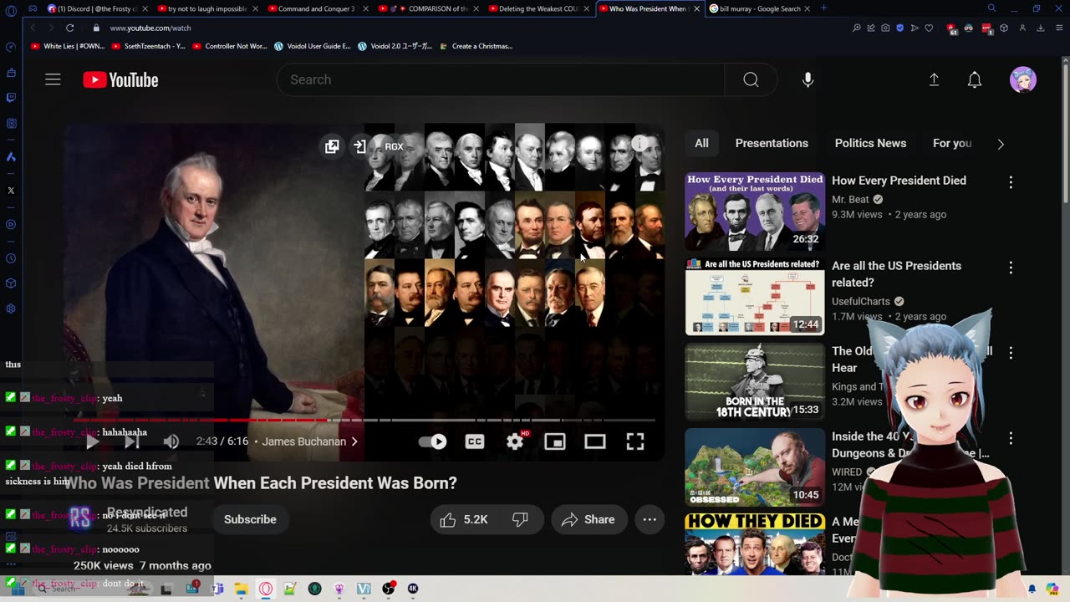Open options for Are all the US Presidents related
The image size is (1070, 602).
tap(1011, 268)
